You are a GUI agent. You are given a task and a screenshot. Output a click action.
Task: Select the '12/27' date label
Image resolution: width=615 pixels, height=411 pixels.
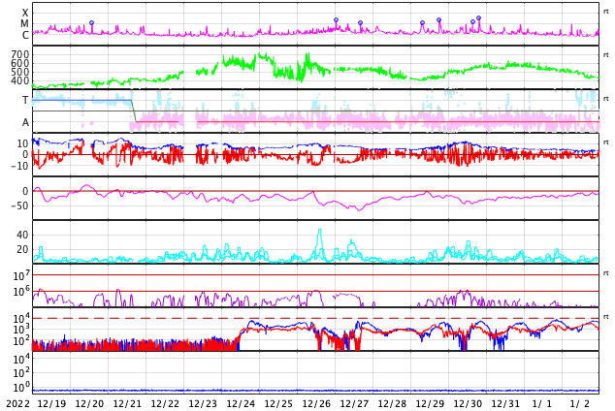point(354,404)
